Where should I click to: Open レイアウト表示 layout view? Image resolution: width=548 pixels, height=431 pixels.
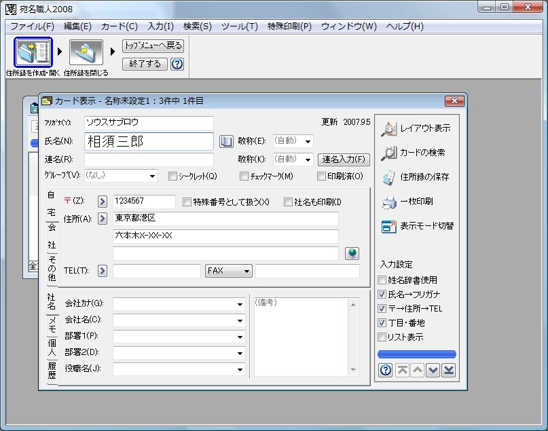[x=416, y=128]
